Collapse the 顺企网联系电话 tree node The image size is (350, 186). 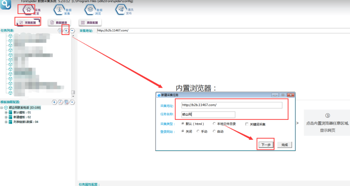coord(2,108)
